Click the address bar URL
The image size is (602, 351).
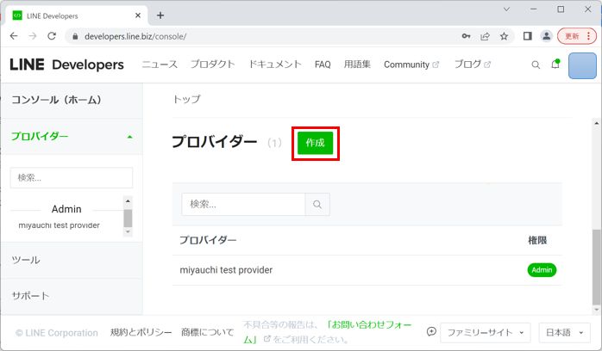[135, 36]
